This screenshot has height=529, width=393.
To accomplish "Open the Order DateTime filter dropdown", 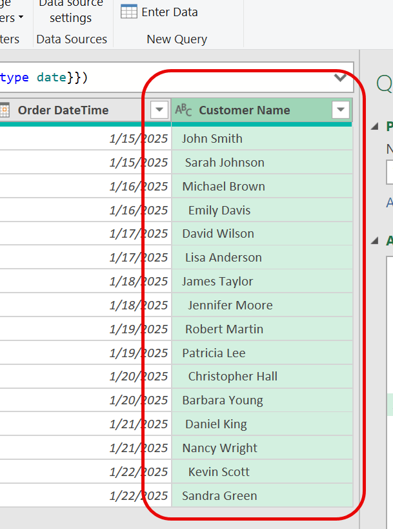I will pyautogui.click(x=159, y=110).
